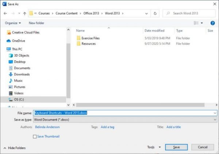This screenshot has height=154, width=219.
Task: Sort by Type column header
Action: pos(179,31)
